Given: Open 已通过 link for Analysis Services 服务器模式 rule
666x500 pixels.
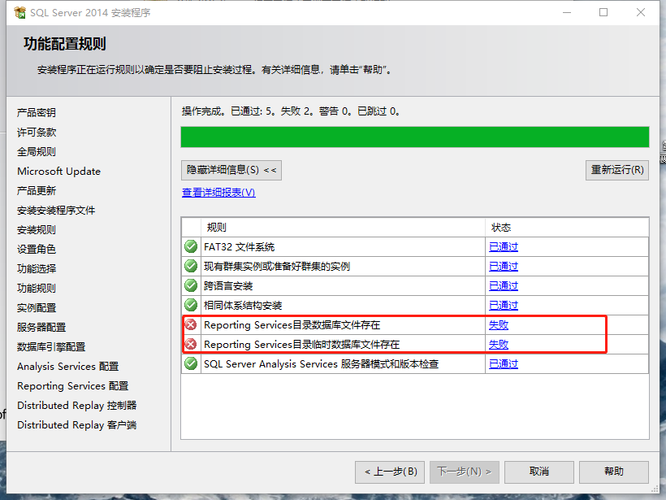Looking at the screenshot, I should (x=504, y=364).
